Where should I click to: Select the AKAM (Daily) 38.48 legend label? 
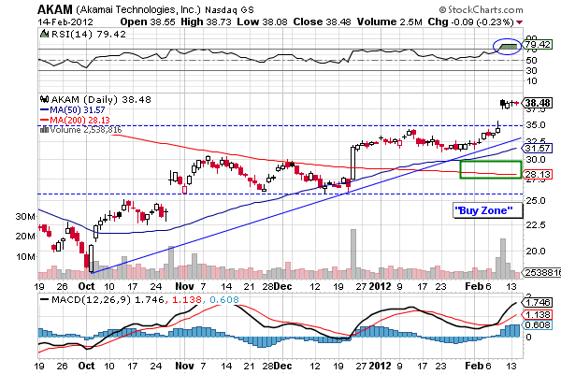(x=101, y=99)
